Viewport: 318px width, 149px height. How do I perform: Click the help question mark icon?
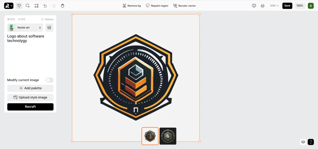[x=311, y=142]
